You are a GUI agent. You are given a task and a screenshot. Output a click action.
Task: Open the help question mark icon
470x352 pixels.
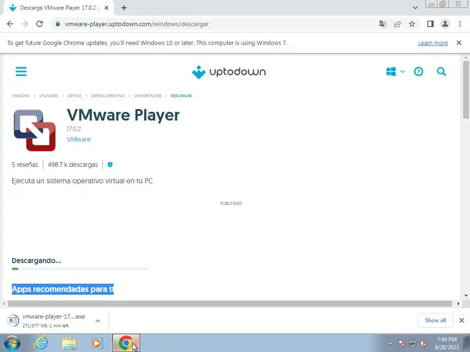[x=419, y=71]
